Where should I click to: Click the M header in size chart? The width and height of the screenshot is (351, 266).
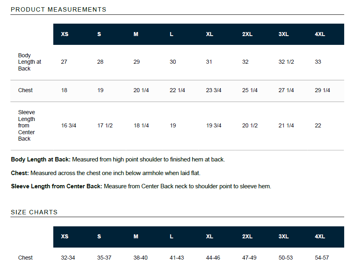[x=136, y=236]
